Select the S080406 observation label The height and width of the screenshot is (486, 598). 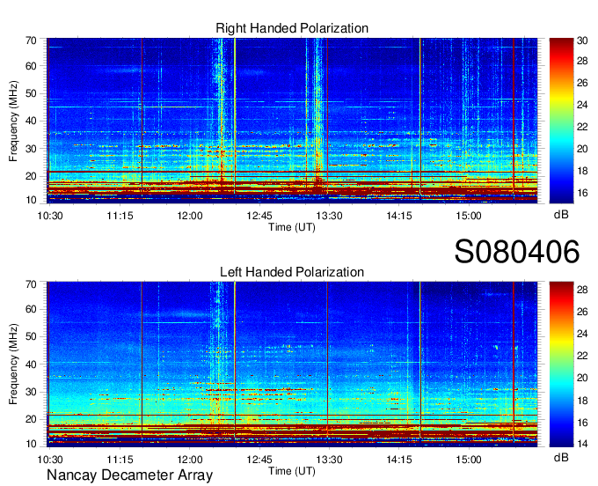click(517, 252)
